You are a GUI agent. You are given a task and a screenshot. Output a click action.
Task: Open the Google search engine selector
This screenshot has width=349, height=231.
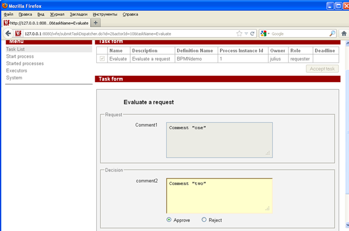[x=265, y=33]
